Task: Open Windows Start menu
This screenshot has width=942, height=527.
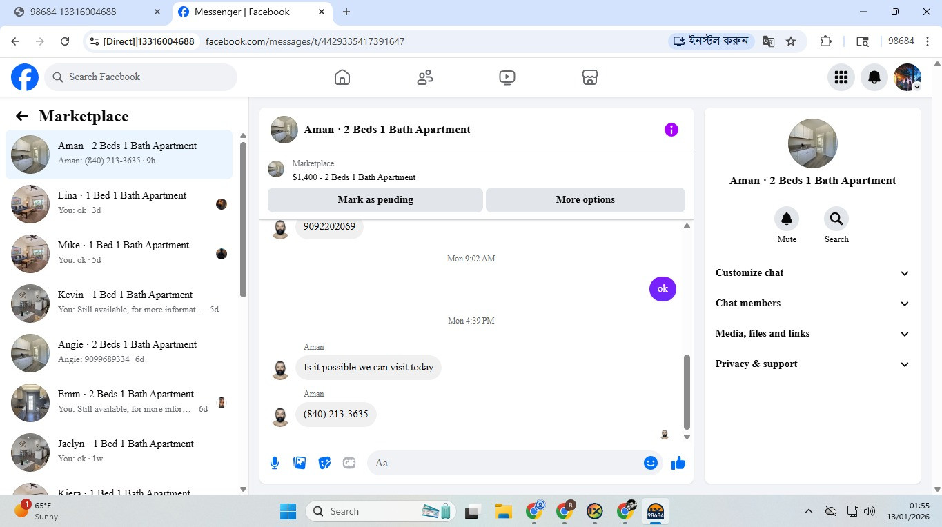Action: pos(288,511)
